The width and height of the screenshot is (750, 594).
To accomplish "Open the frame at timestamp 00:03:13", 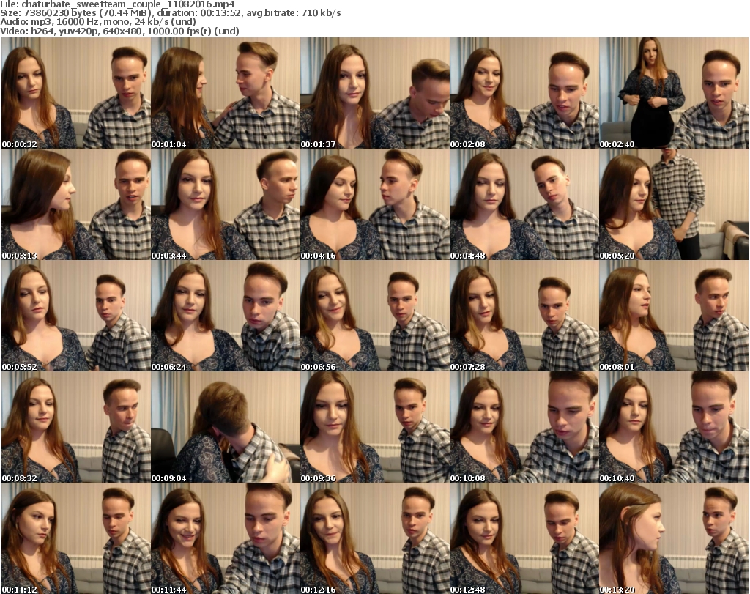I will tap(76, 204).
